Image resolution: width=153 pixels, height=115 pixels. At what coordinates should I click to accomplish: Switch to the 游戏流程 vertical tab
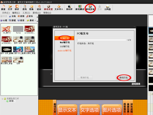click(x=131, y=108)
